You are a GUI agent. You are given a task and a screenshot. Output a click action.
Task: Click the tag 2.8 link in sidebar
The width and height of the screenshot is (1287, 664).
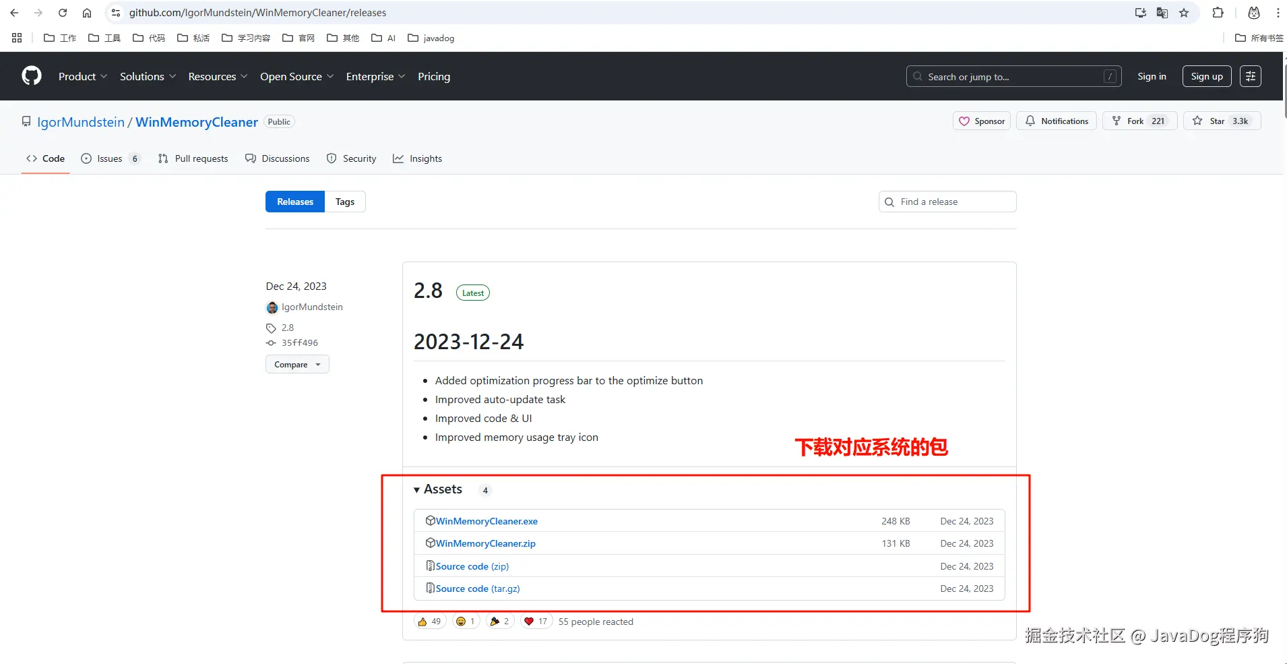288,328
